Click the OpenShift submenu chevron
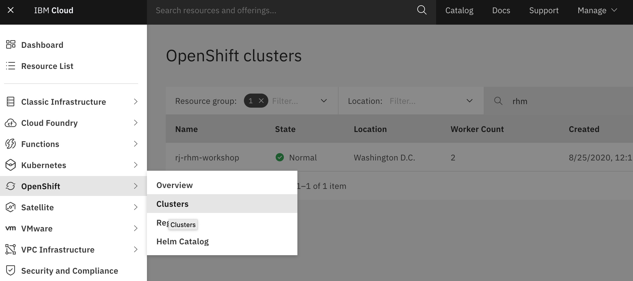The width and height of the screenshot is (633, 281). [x=135, y=186]
